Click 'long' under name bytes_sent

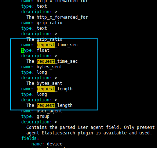pos(42,72)
